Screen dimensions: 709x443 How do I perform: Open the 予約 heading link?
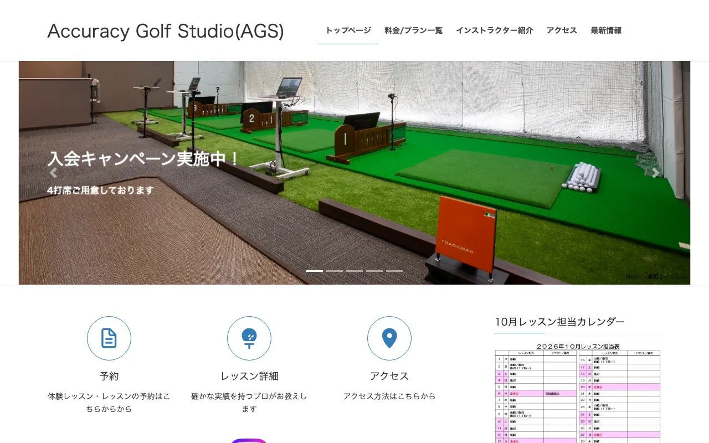point(109,376)
